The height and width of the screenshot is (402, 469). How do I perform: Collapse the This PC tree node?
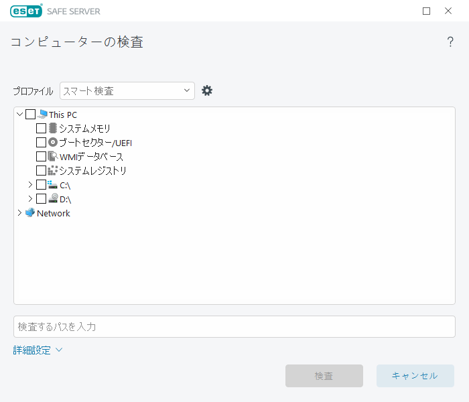[19, 115]
